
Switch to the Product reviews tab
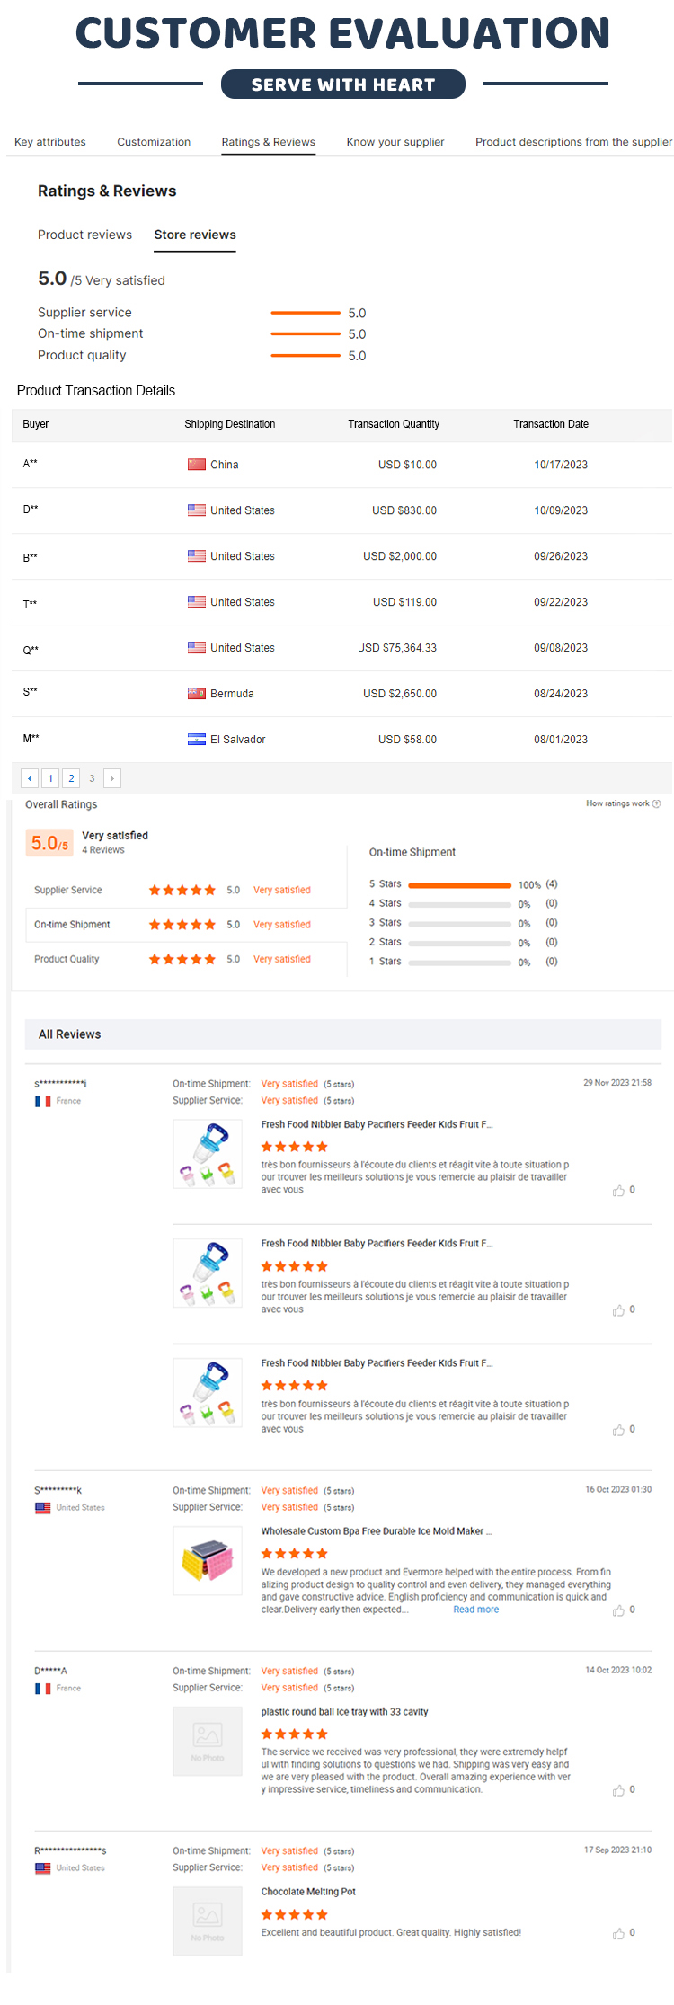(x=84, y=235)
